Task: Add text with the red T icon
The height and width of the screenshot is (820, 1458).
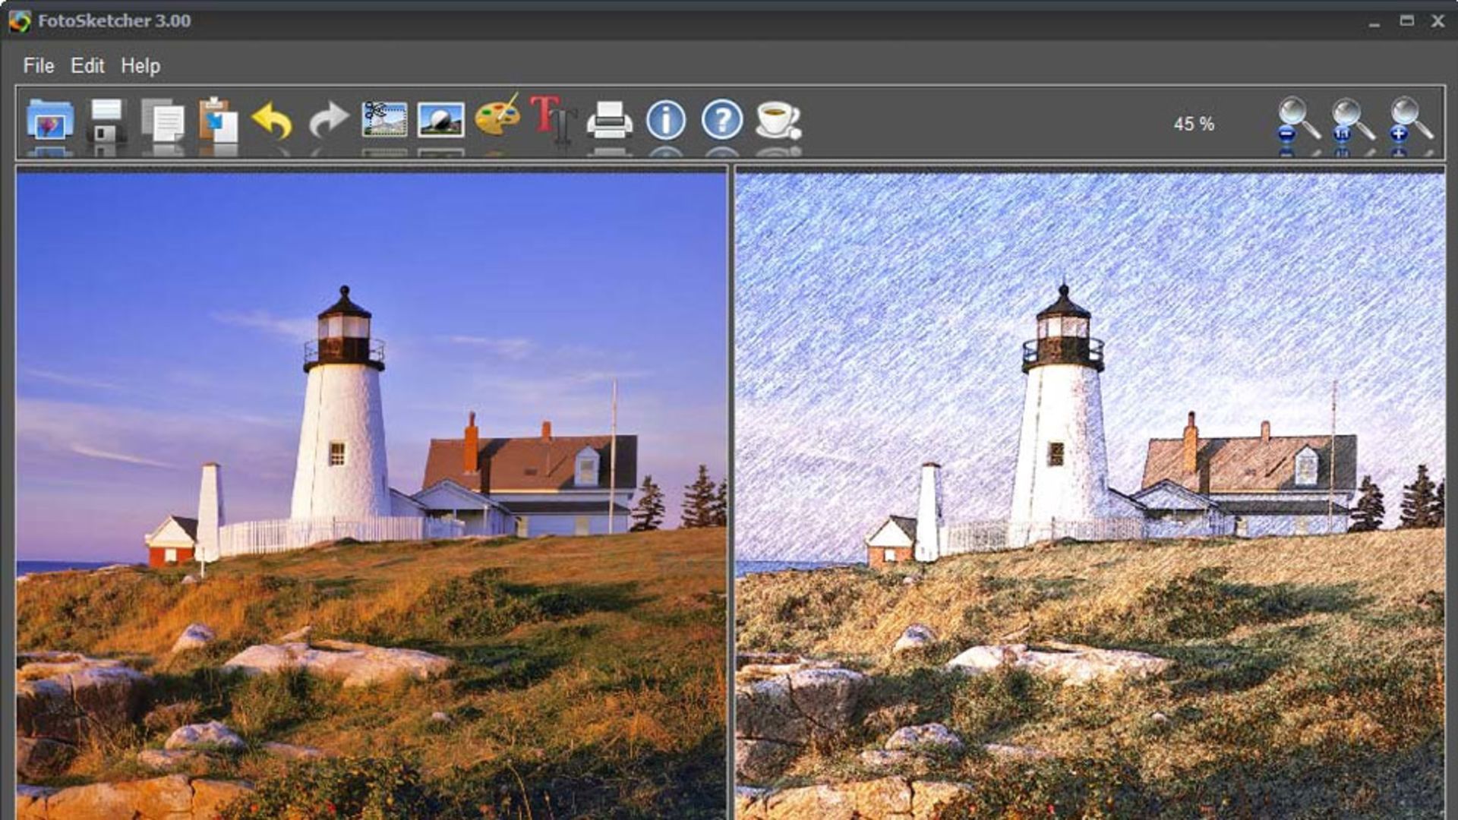Action: 553,118
